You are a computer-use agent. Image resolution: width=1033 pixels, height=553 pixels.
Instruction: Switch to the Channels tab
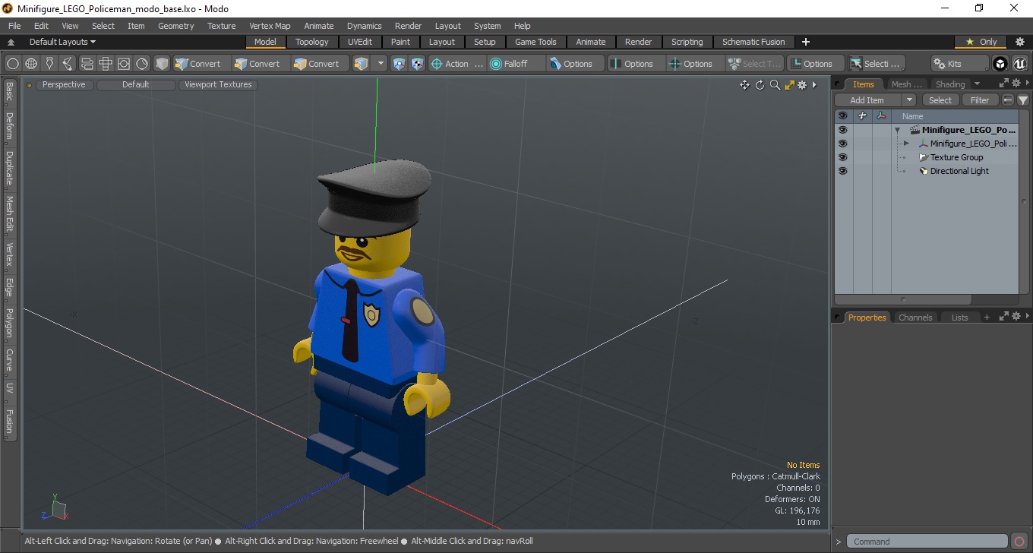click(x=915, y=318)
